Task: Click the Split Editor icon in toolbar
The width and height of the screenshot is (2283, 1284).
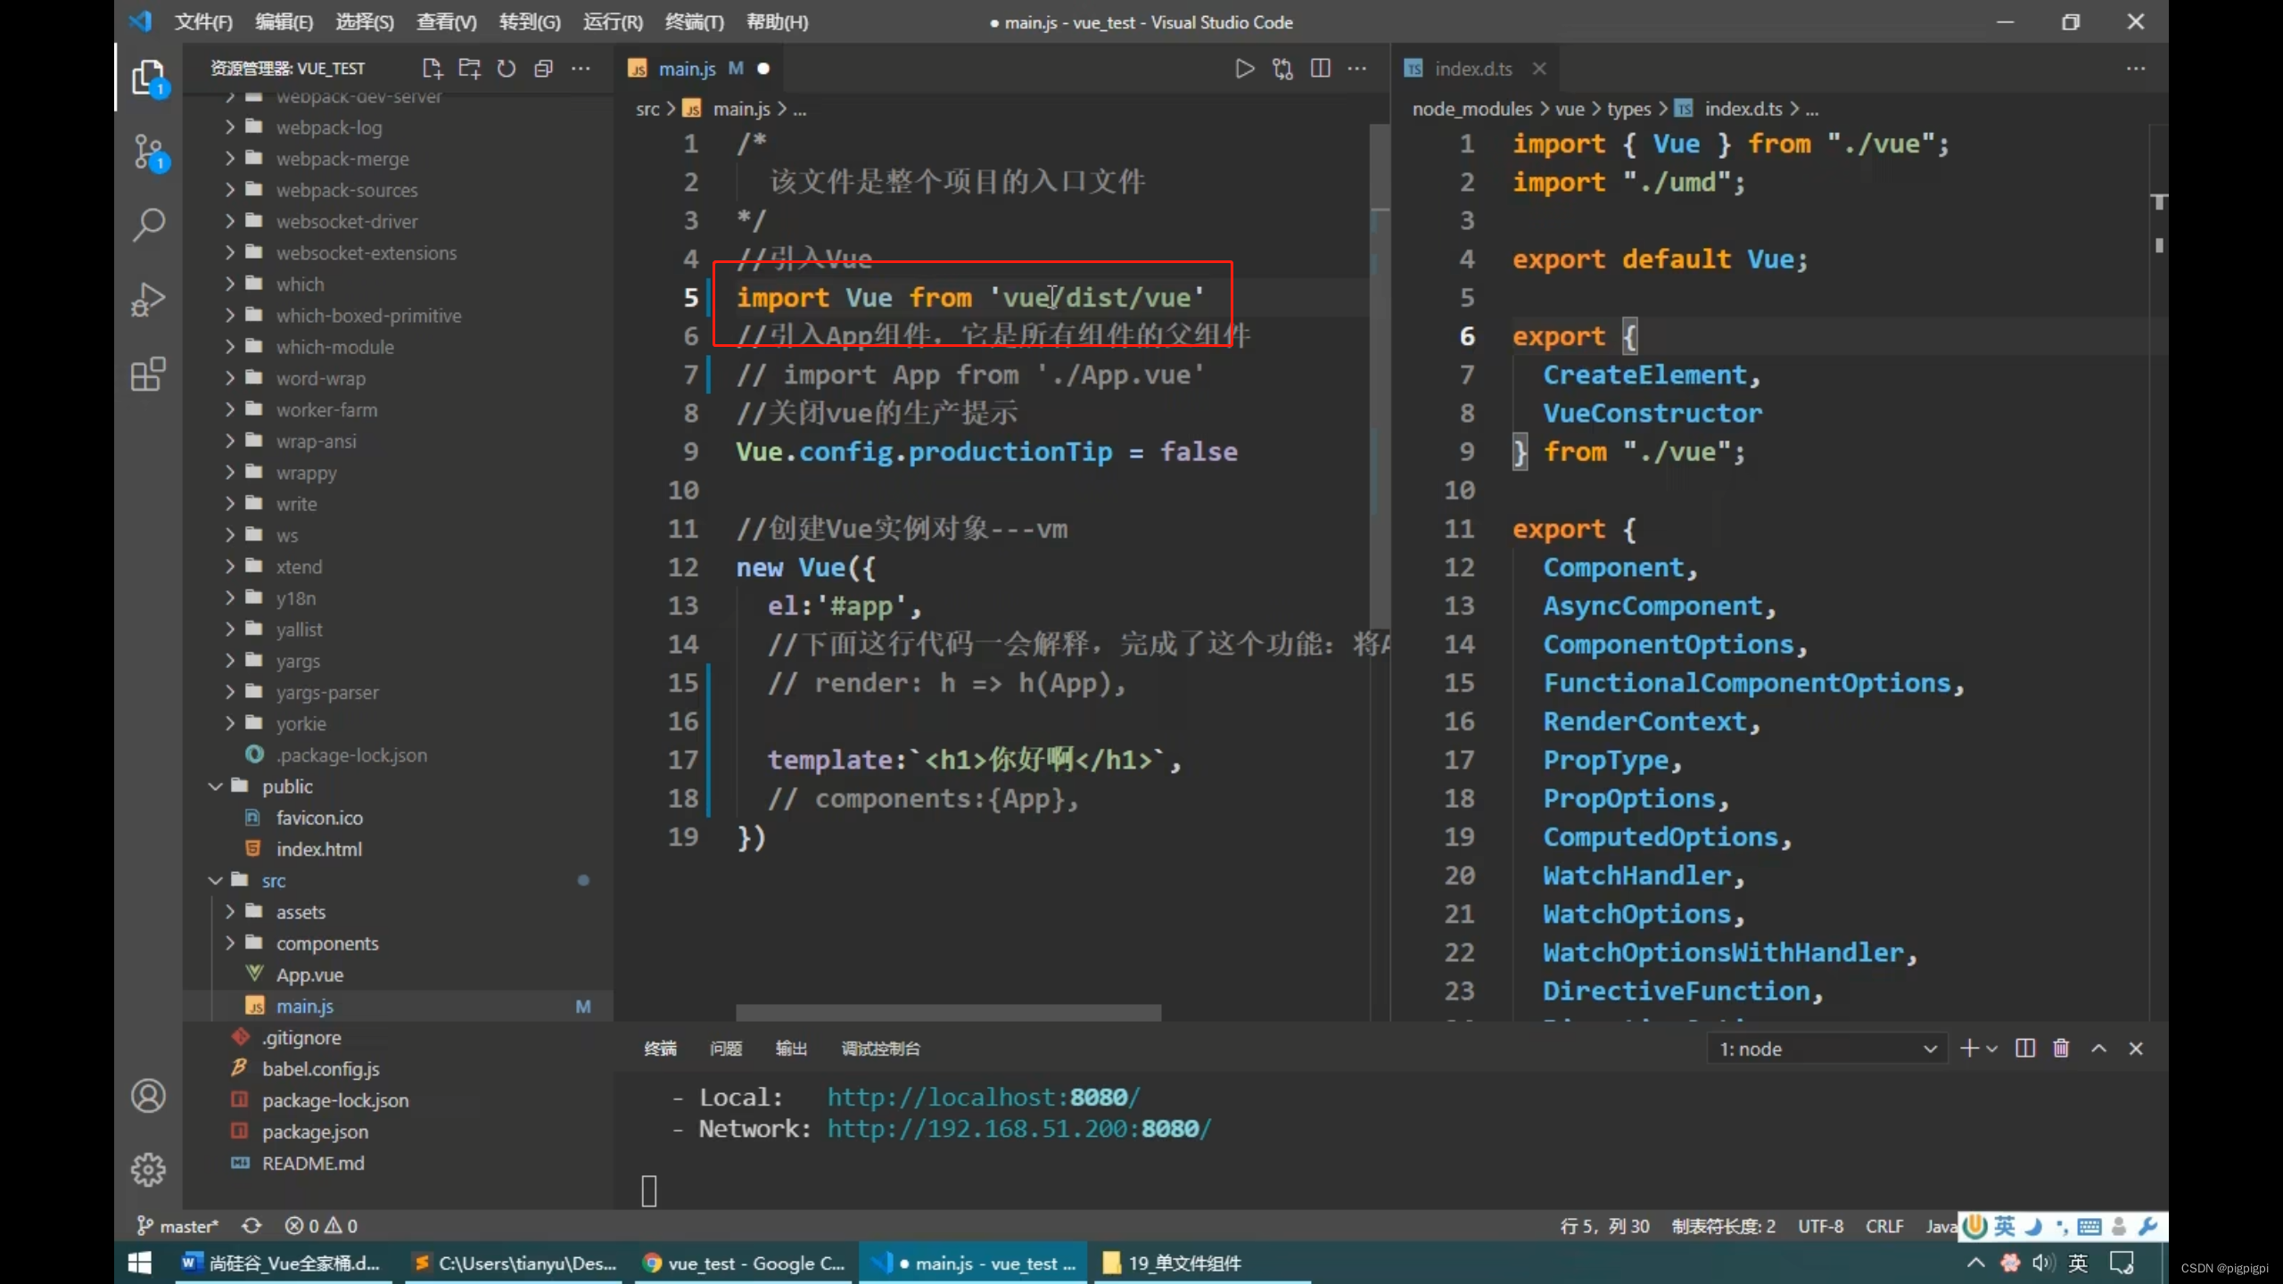Action: 1319,68
